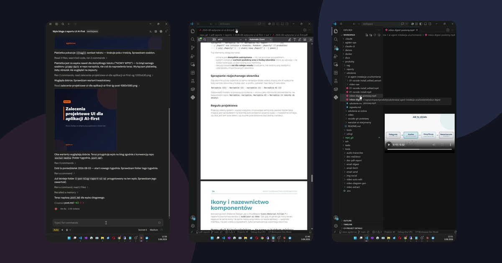Viewport: 502px width, 263px height.
Task: Expand the 'Ran 3 commands' entry
Action: coord(66,163)
